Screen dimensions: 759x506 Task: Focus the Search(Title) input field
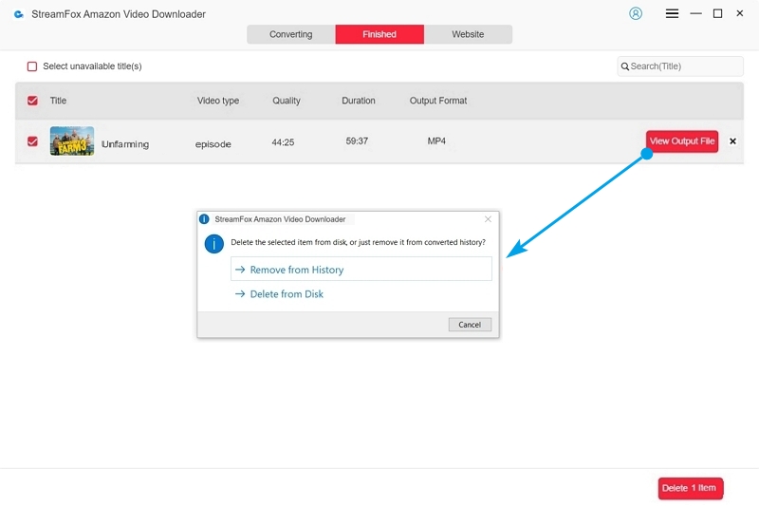(x=680, y=66)
